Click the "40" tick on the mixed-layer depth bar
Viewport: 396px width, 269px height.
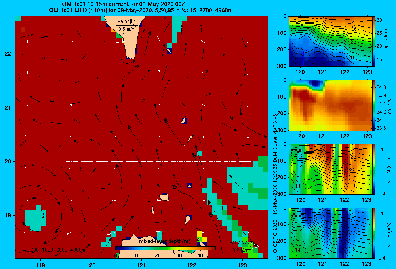(200, 256)
